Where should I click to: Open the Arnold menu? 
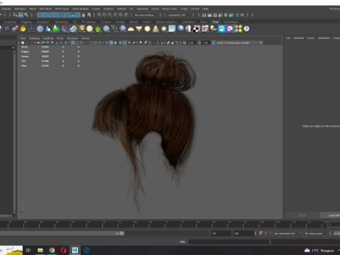[x=195, y=8]
